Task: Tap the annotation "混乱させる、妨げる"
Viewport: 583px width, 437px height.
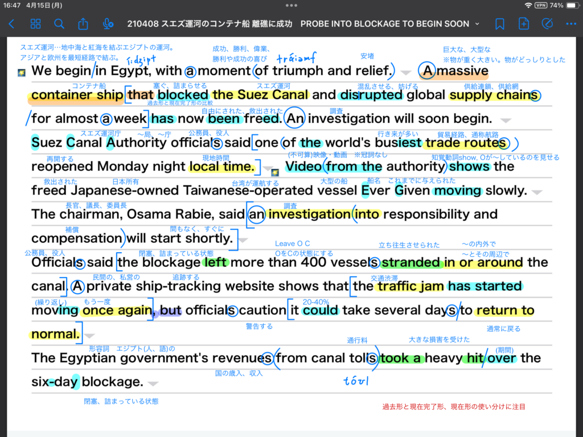Action: [388, 86]
